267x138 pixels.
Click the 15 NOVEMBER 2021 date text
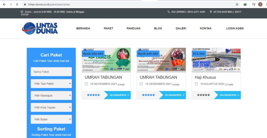click(x=103, y=84)
